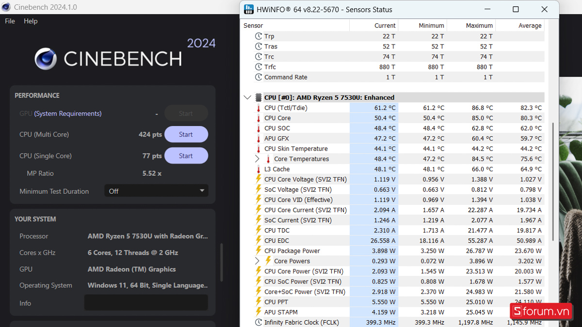The height and width of the screenshot is (327, 582).
Task: Click the clock icon next to Trfc
Action: click(x=259, y=67)
